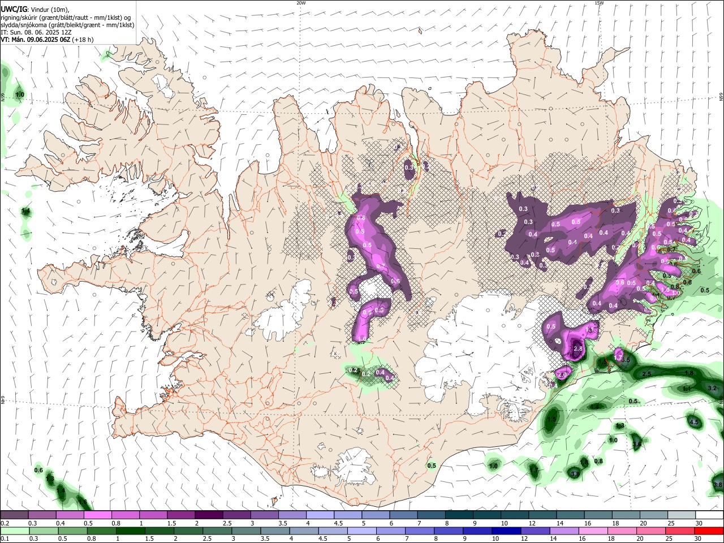Click the bright pink 0.5–0.8 snow swatch
The height and width of the screenshot is (543, 724).
[97, 515]
